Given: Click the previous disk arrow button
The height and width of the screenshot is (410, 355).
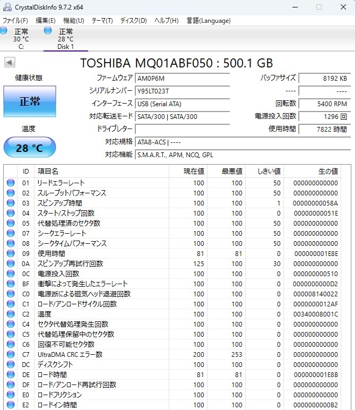Looking at the screenshot, I should tap(10, 63).
